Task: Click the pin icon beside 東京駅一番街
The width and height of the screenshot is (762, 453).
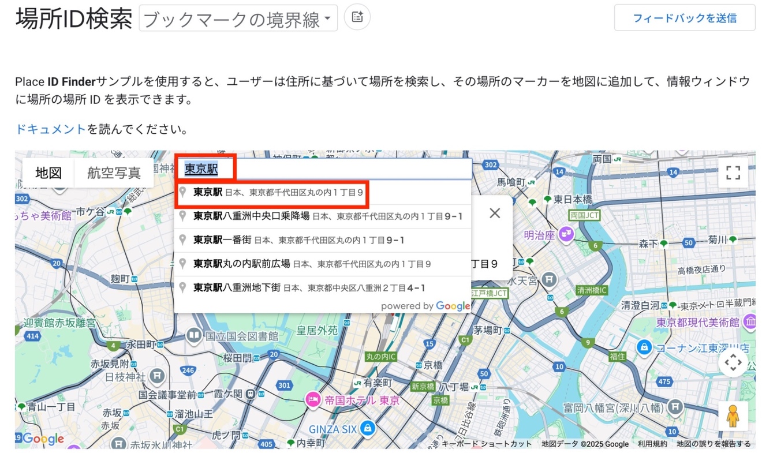Action: pyautogui.click(x=182, y=239)
